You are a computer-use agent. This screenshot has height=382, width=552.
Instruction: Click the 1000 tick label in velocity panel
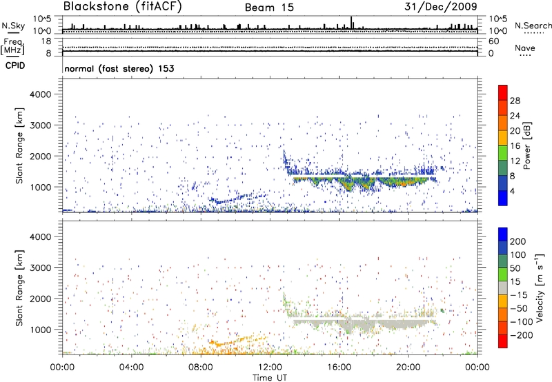40,330
